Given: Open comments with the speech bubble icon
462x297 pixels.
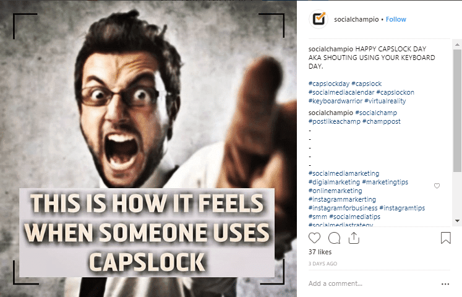Looking at the screenshot, I should (334, 238).
